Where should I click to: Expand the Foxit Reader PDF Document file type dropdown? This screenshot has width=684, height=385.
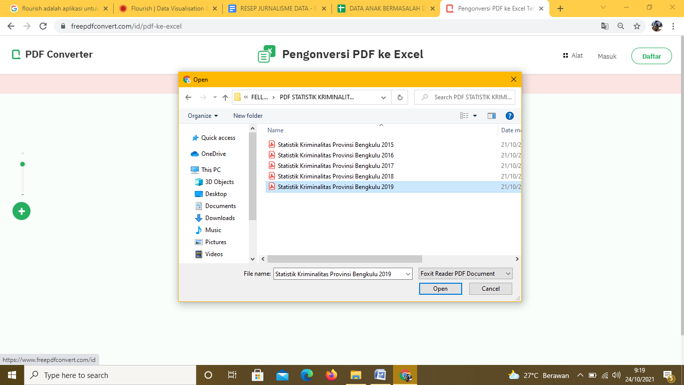click(x=508, y=274)
